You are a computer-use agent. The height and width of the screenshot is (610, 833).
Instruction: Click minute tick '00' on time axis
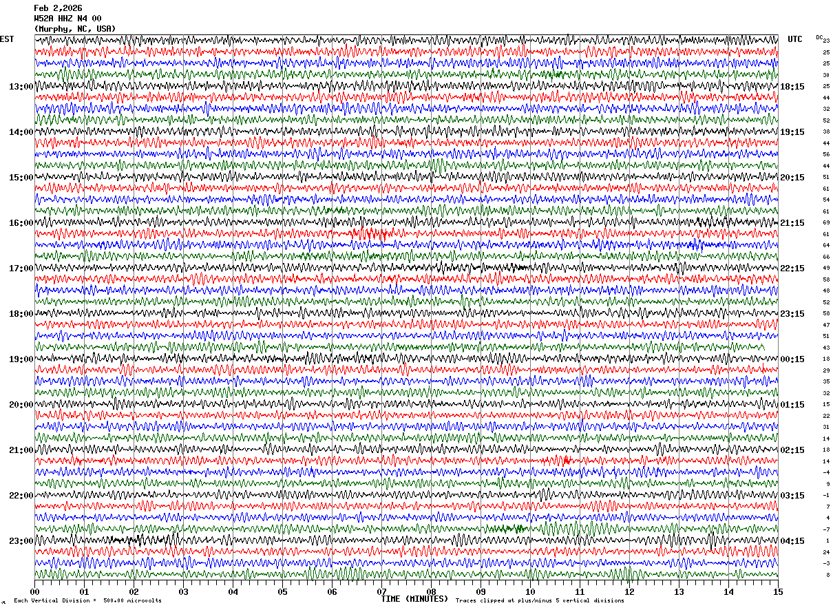pyautogui.click(x=34, y=591)
